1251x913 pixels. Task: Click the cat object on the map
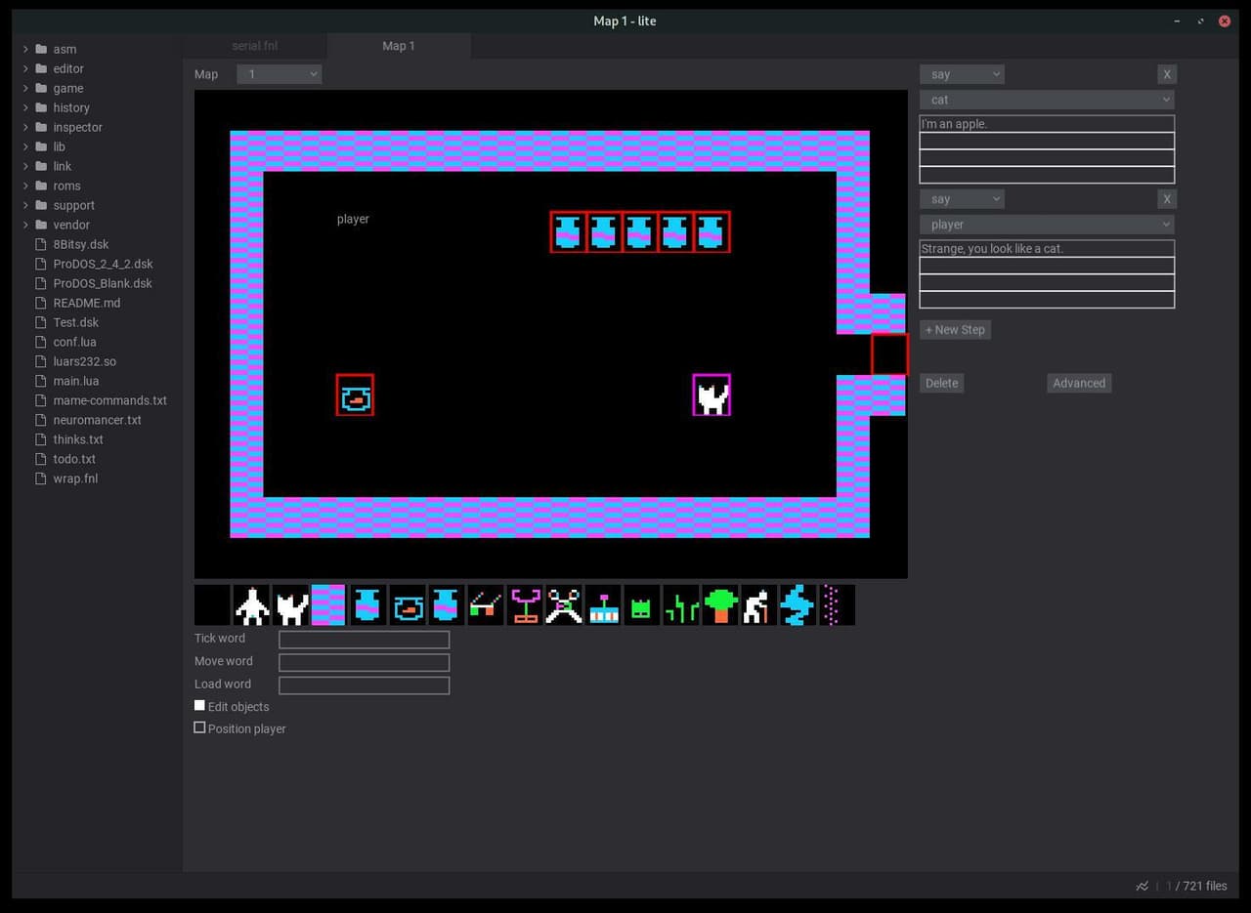coord(712,395)
